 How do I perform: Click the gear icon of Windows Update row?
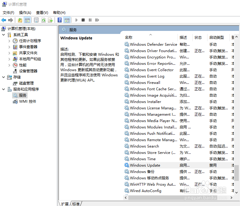tap(127, 165)
